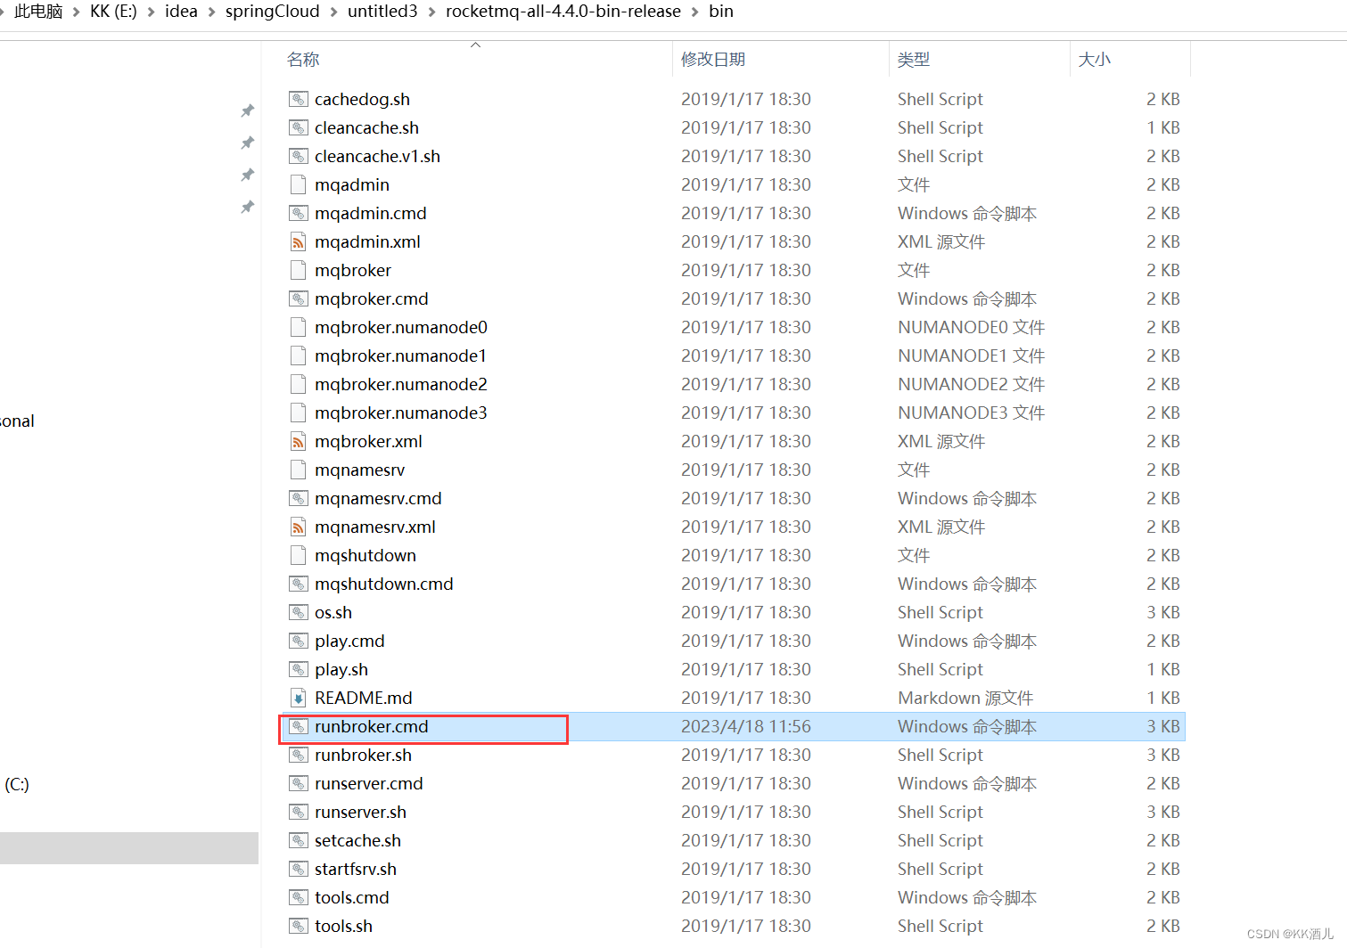Image resolution: width=1347 pixels, height=948 pixels.
Task: Unpin the bottom pinned Quick Access item
Action: pyautogui.click(x=247, y=207)
